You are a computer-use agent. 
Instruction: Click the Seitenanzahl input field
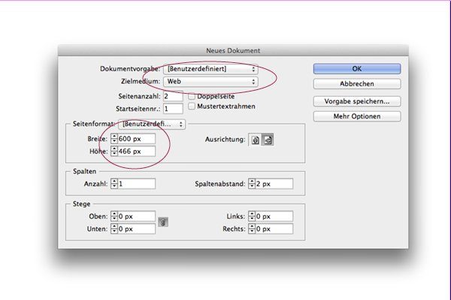point(173,96)
